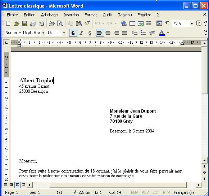Toggle the bold G button
Image resolution: width=209 pixels, height=196 pixels.
tap(73, 33)
